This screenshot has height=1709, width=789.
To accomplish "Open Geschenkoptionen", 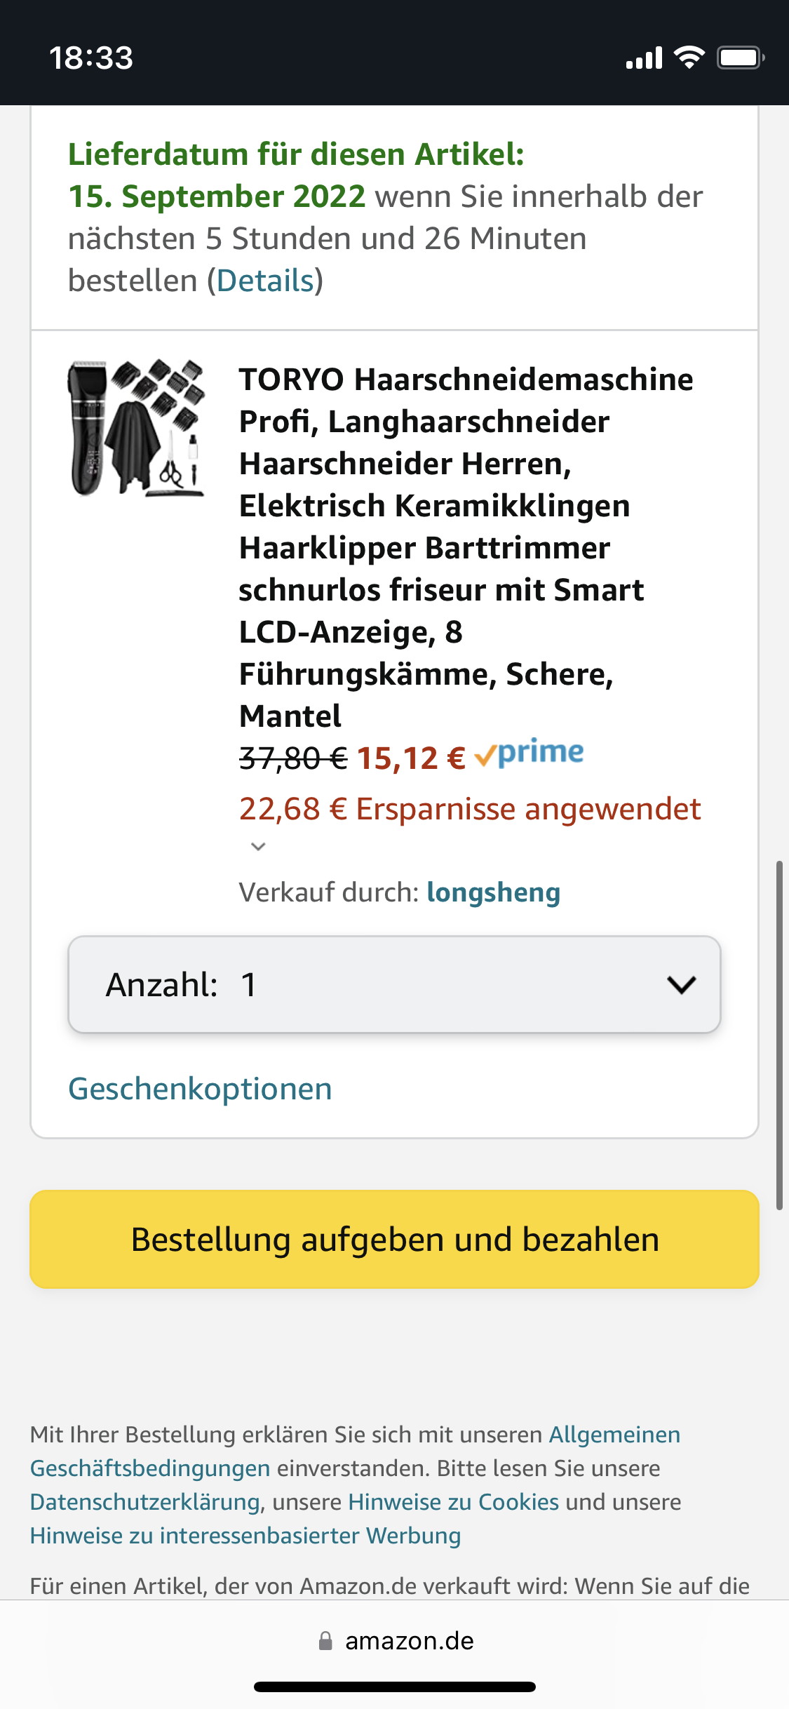I will (200, 1089).
